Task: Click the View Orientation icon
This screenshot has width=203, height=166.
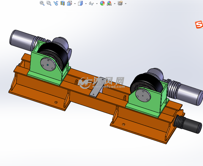Action: pos(69,3)
